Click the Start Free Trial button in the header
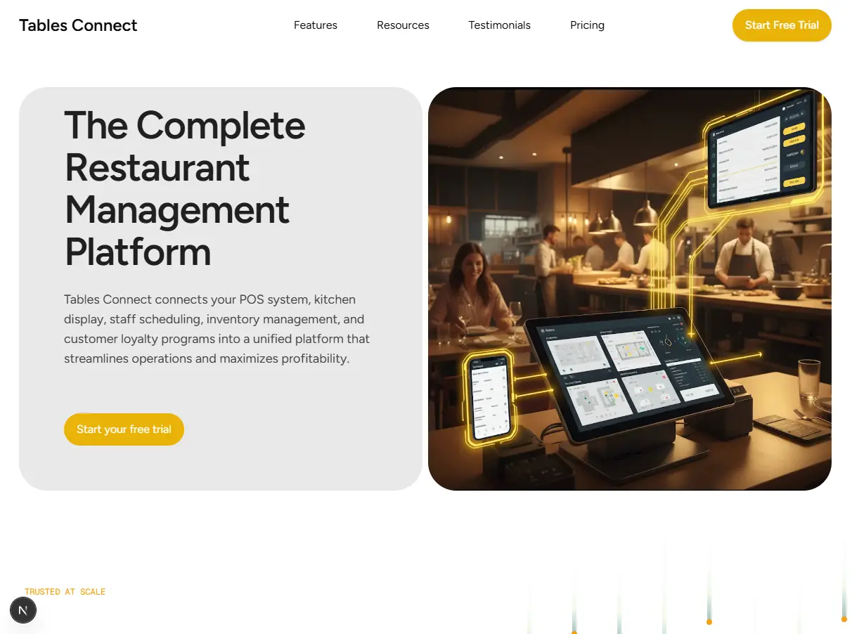This screenshot has height=634, width=852. point(782,25)
